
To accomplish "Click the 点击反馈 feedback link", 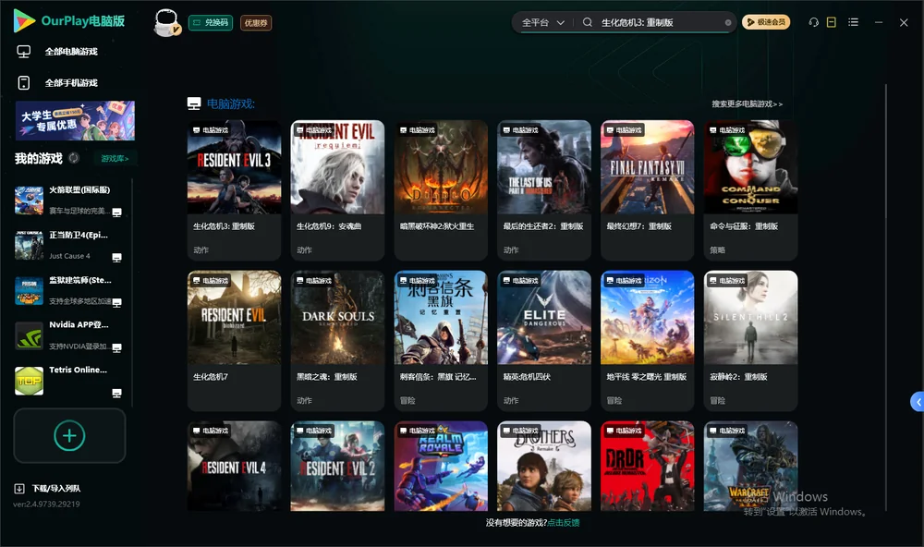I will pos(564,522).
